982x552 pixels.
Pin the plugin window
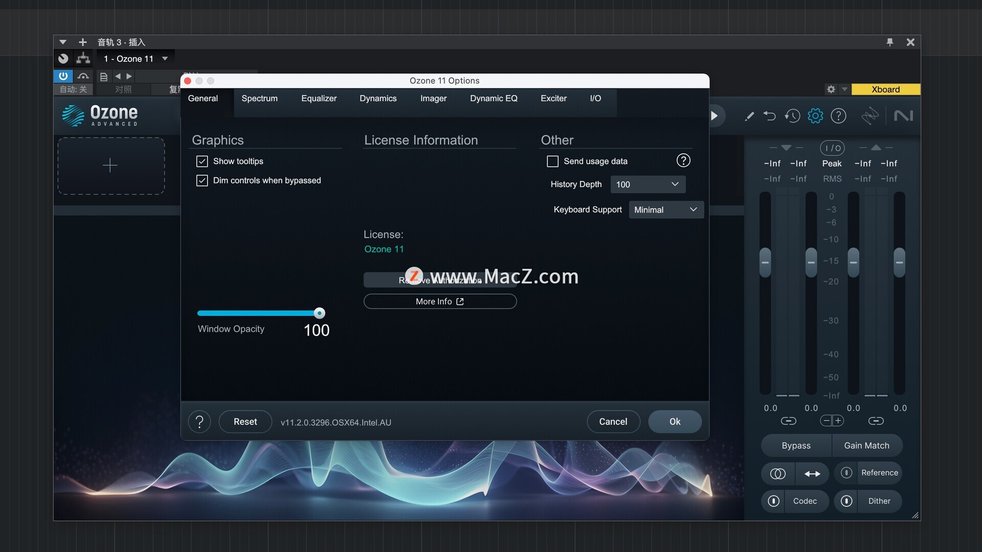click(x=890, y=42)
